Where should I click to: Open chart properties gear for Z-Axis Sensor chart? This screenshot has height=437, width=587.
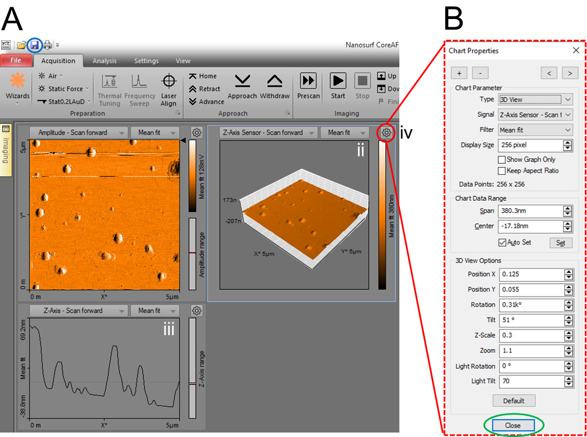386,132
